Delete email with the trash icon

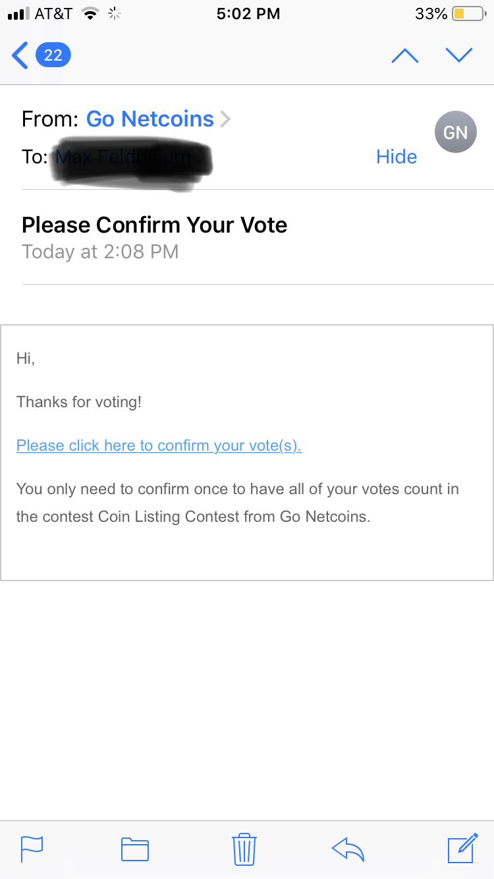pyautogui.click(x=244, y=849)
